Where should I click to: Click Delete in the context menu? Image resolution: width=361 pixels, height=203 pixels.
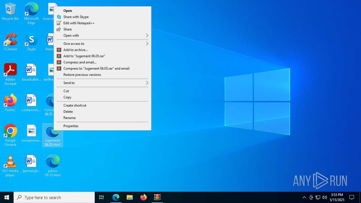point(102,112)
